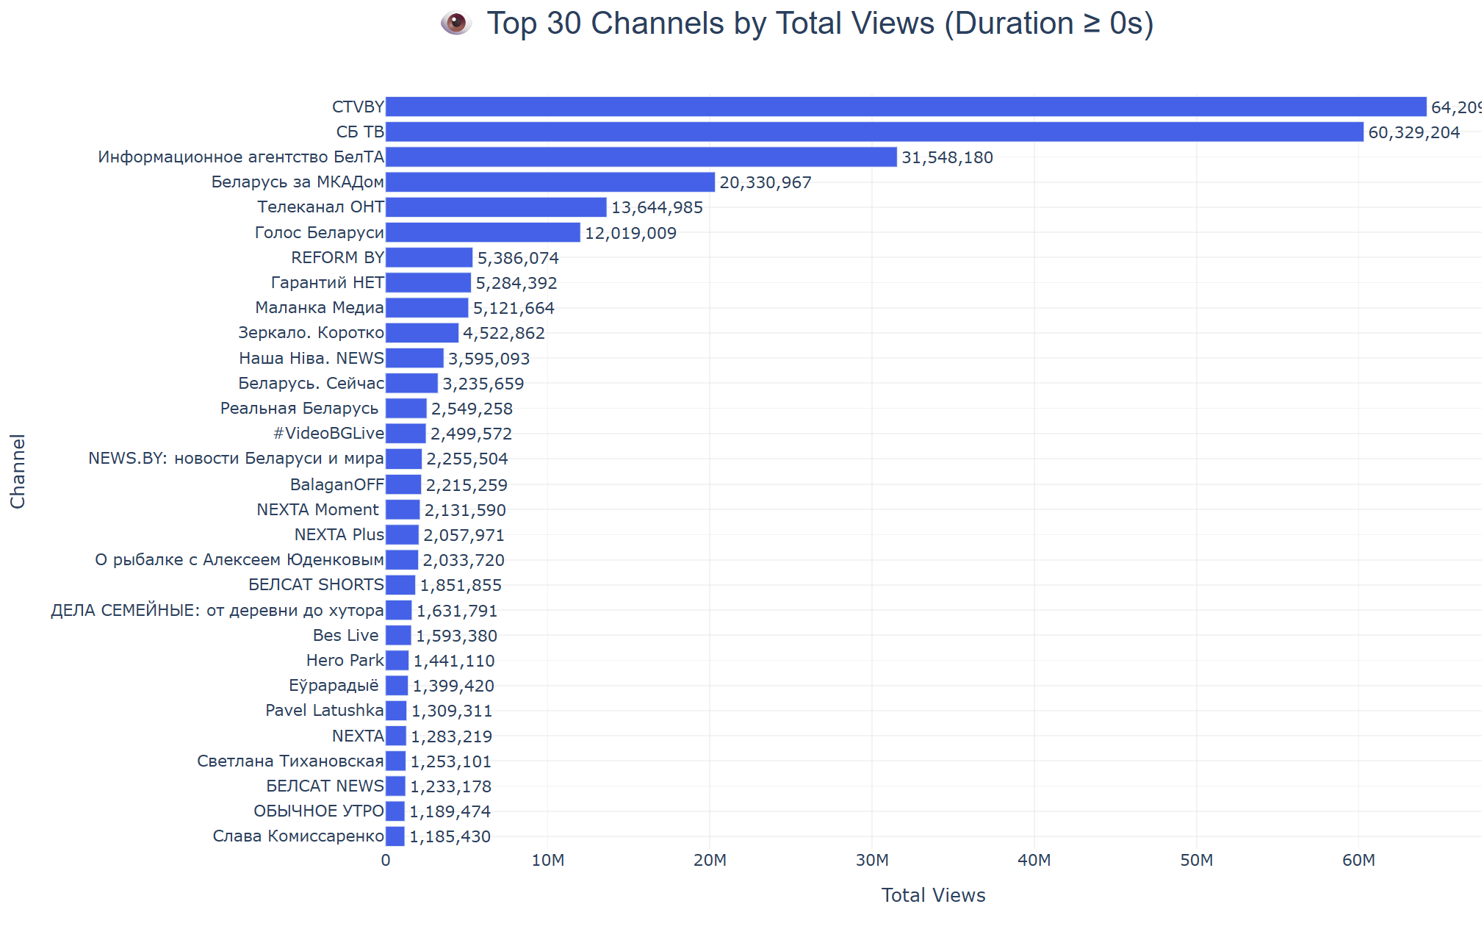Click the BalaganOFF bar
Viewport: 1484px width, 929px height.
[403, 485]
